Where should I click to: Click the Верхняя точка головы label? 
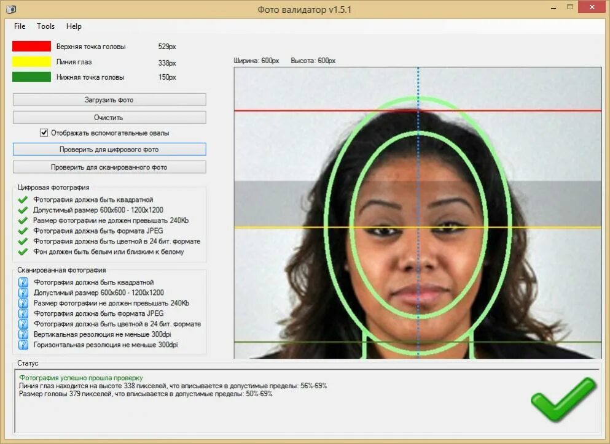tap(91, 47)
